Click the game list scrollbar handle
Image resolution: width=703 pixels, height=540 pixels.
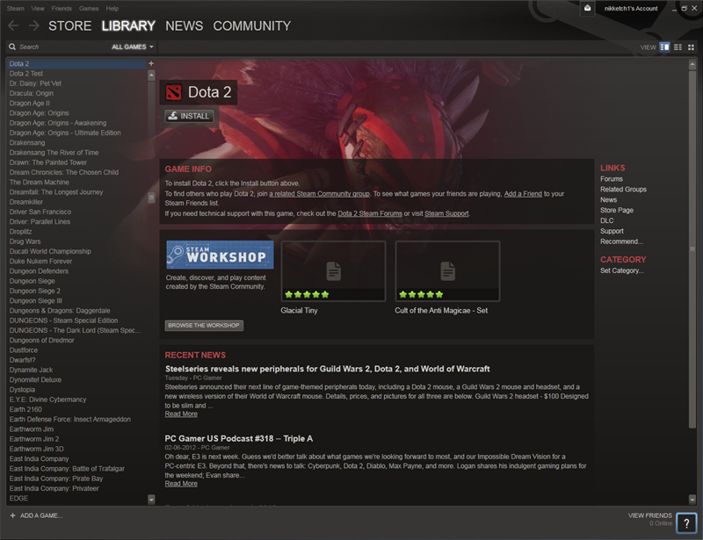[x=151, y=198]
